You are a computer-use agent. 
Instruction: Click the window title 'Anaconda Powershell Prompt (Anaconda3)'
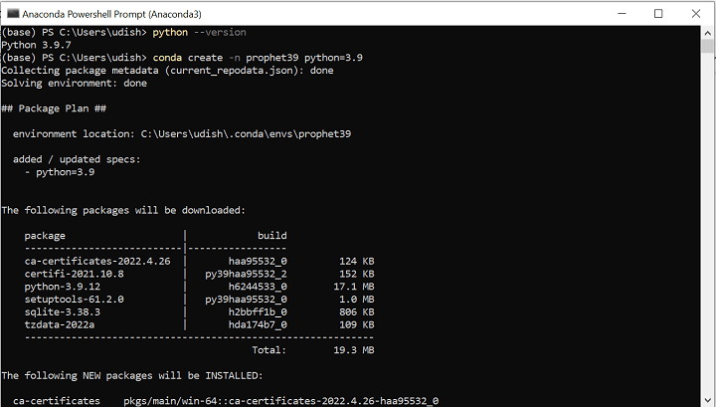[x=111, y=14]
